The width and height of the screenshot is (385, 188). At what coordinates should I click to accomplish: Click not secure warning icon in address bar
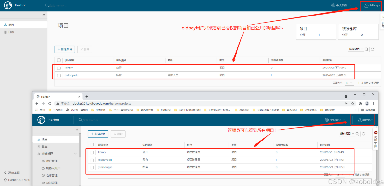pos(58,103)
